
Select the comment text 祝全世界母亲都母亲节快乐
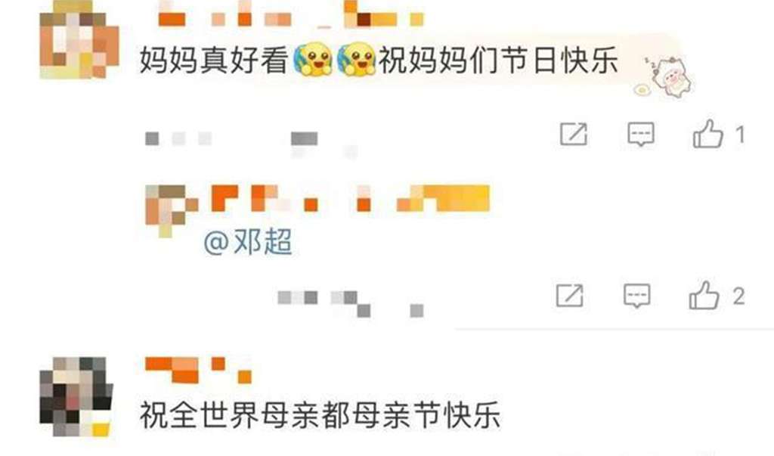pyautogui.click(x=320, y=415)
